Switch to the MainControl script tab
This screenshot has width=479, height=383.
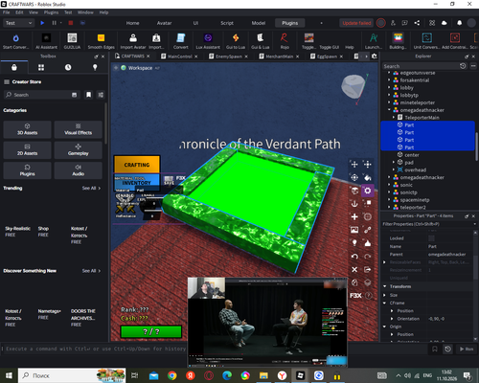(x=179, y=56)
